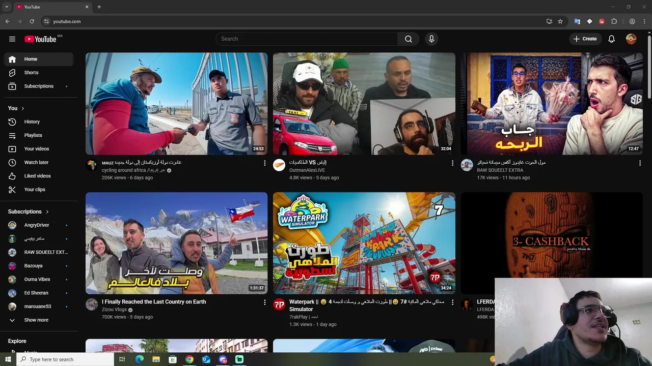Open the hamburger guide menu
This screenshot has width=652, height=366.
click(x=12, y=39)
